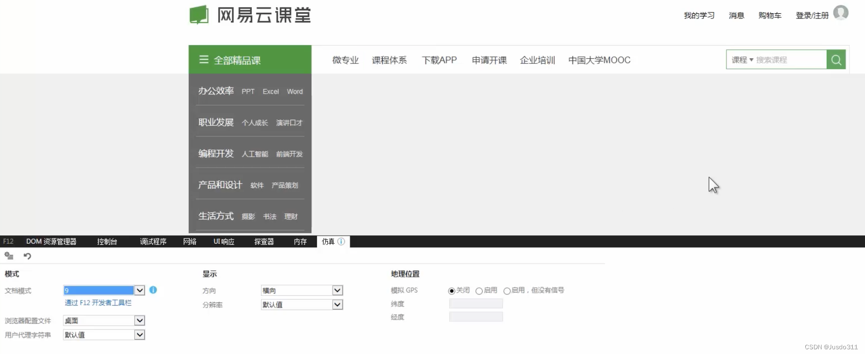Click the 经度 longitude input field

[x=476, y=317]
